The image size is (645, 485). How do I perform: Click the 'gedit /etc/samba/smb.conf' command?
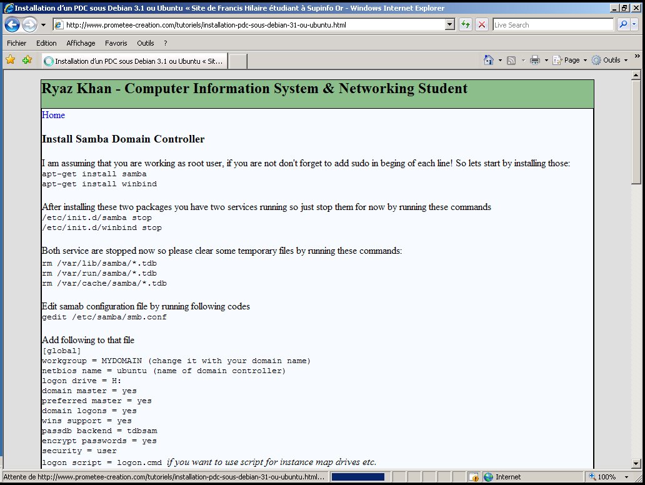104,317
